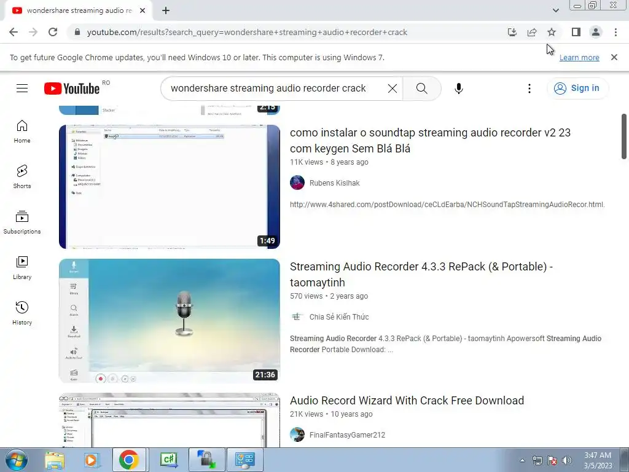Open tab search dropdown arrow
The height and width of the screenshot is (472, 629).
tap(555, 10)
